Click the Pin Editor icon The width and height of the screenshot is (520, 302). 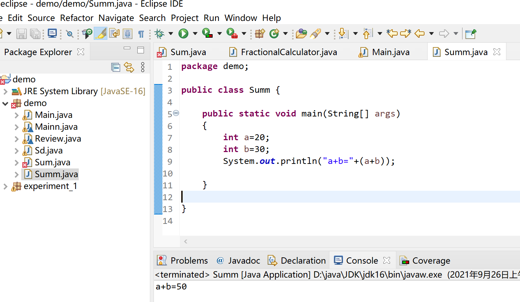click(471, 33)
